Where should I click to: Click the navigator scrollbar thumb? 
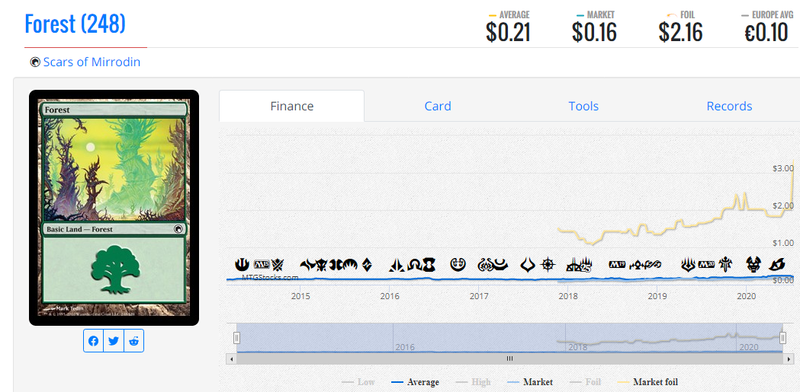tap(509, 359)
